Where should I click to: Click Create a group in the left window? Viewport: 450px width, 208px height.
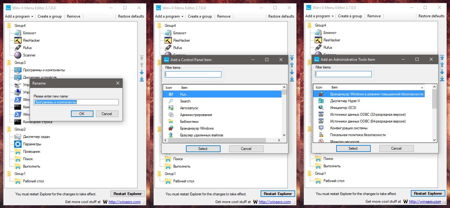point(50,16)
